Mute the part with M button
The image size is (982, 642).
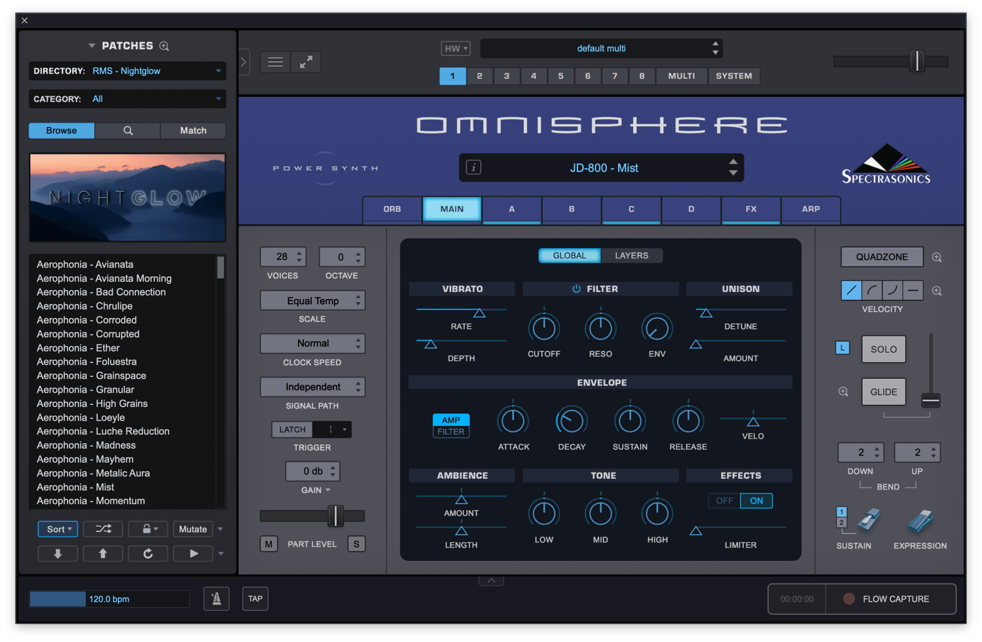(x=269, y=544)
